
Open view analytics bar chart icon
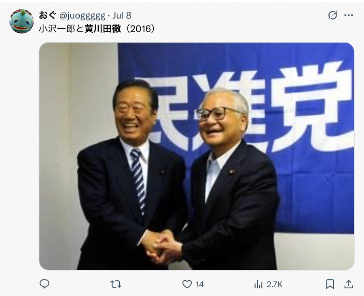[258, 284]
